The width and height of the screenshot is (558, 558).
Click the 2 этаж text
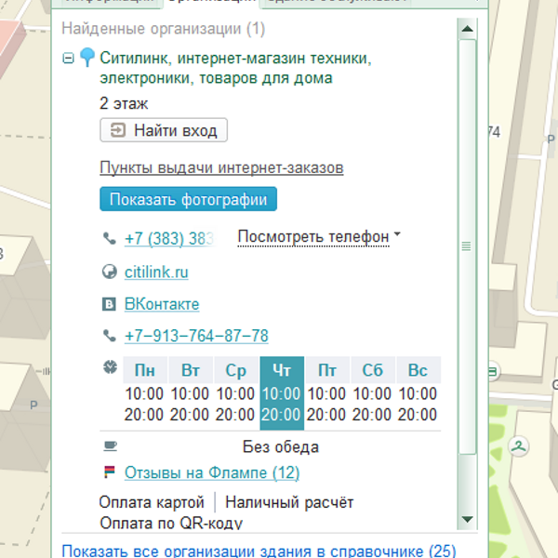pyautogui.click(x=124, y=103)
